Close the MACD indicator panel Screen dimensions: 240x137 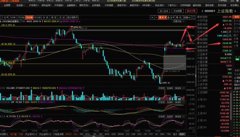pos(184,102)
